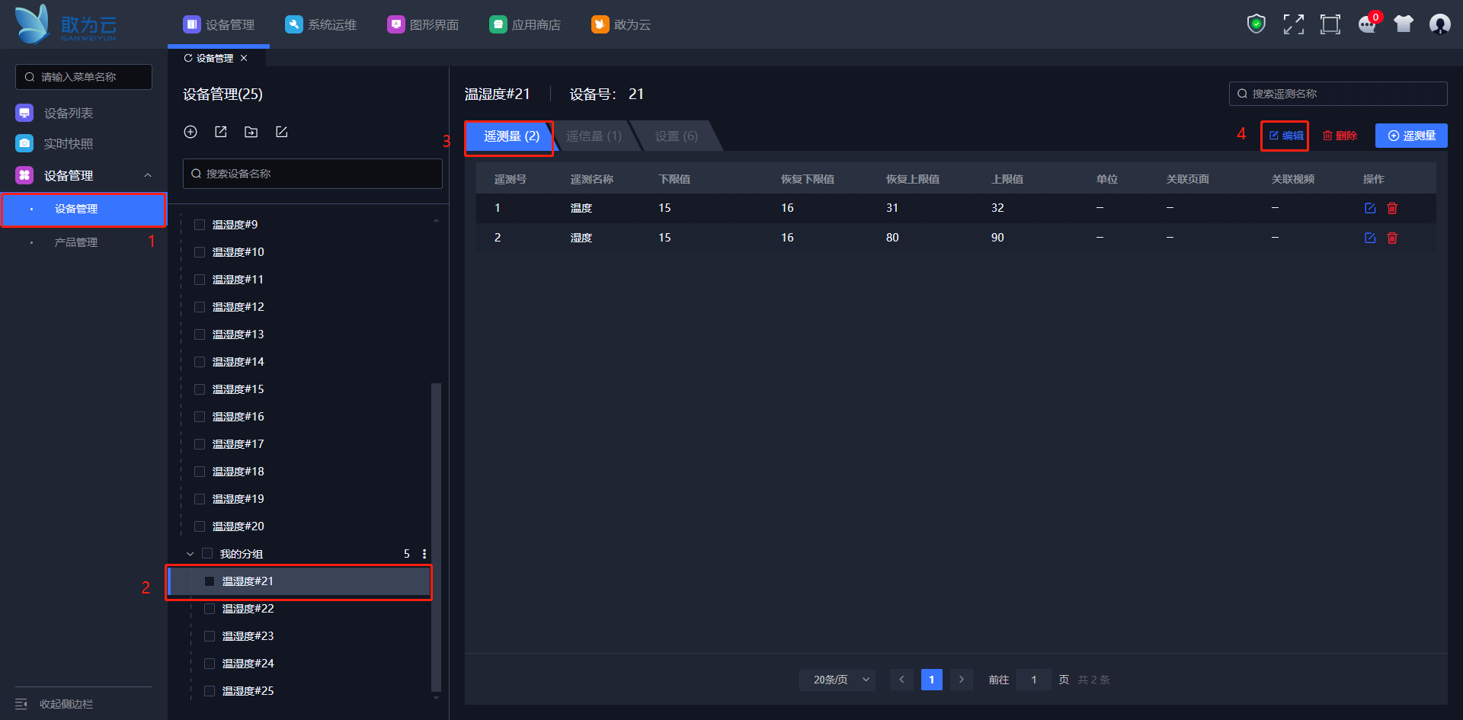
Task: Switch to the 设置 (6) tab
Action: tap(677, 136)
